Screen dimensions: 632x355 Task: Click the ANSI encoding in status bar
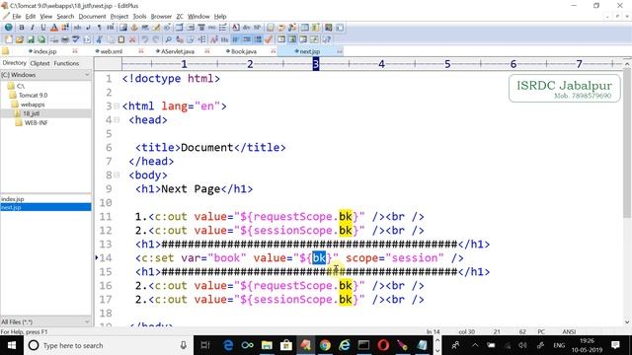[x=569, y=331]
